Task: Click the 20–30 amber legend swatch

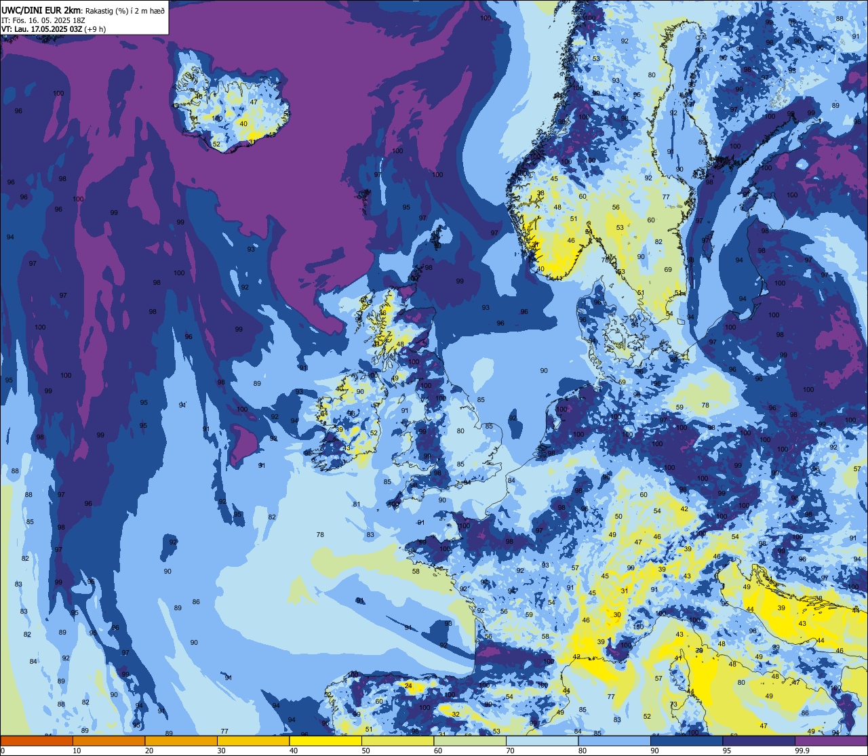Action: tap(181, 740)
